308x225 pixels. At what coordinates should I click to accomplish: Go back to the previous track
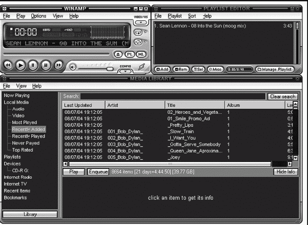tap(8, 65)
